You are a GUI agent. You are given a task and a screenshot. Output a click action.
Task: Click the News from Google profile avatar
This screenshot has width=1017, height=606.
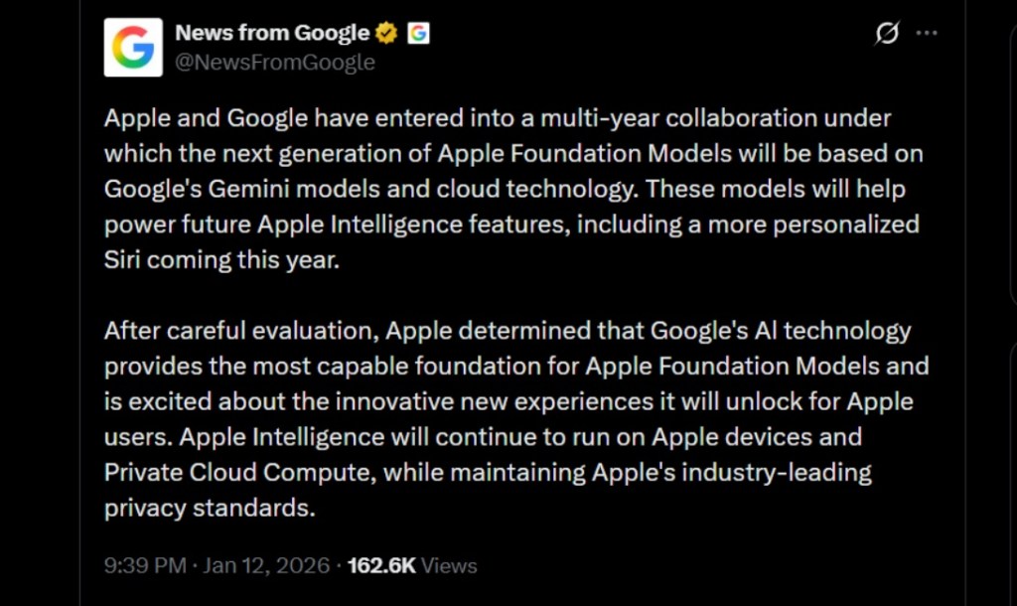pos(132,46)
